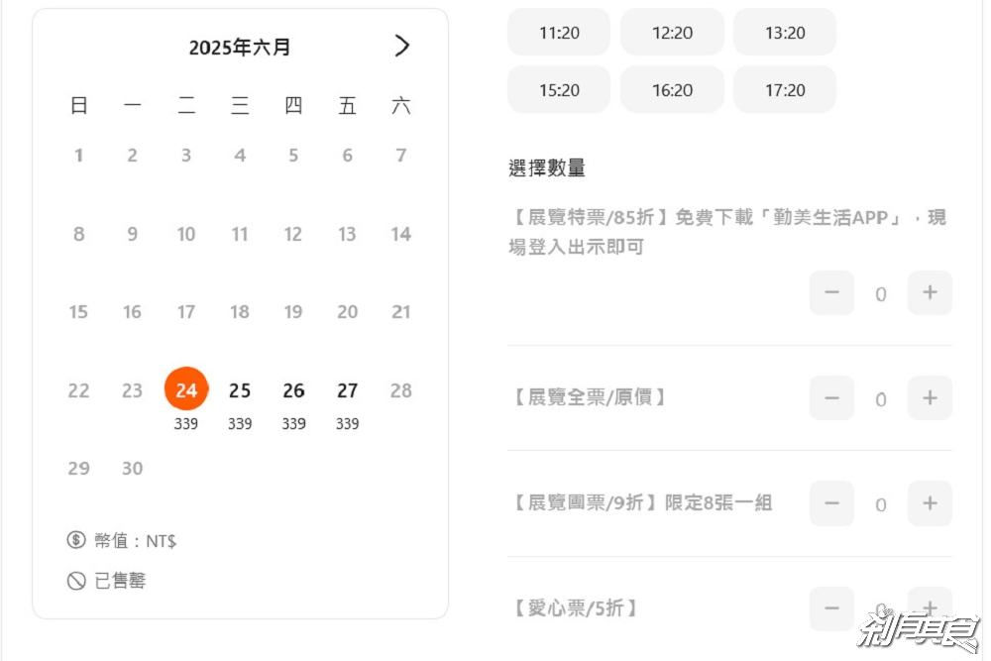Increase 展覽特票/85折 ticket quantity

coord(930,293)
